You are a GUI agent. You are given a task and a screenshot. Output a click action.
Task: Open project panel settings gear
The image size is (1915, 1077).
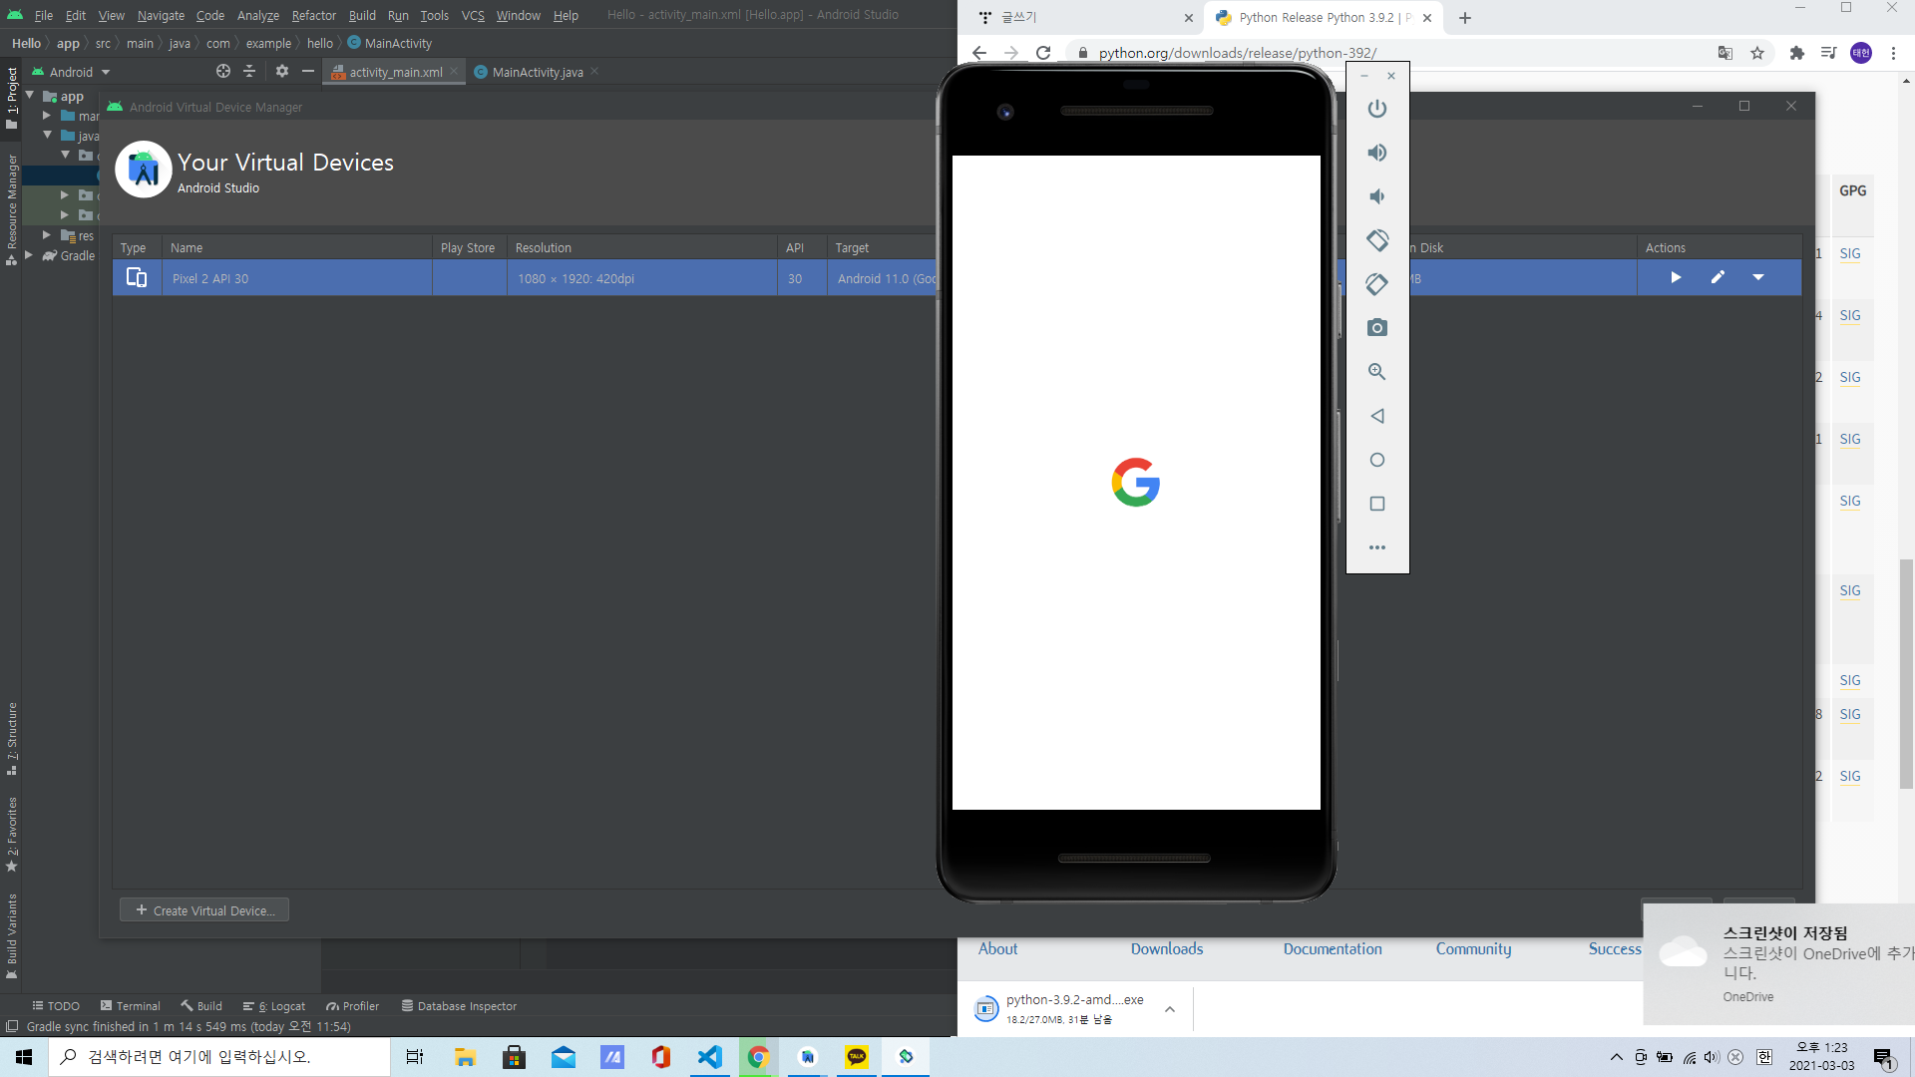tap(282, 71)
